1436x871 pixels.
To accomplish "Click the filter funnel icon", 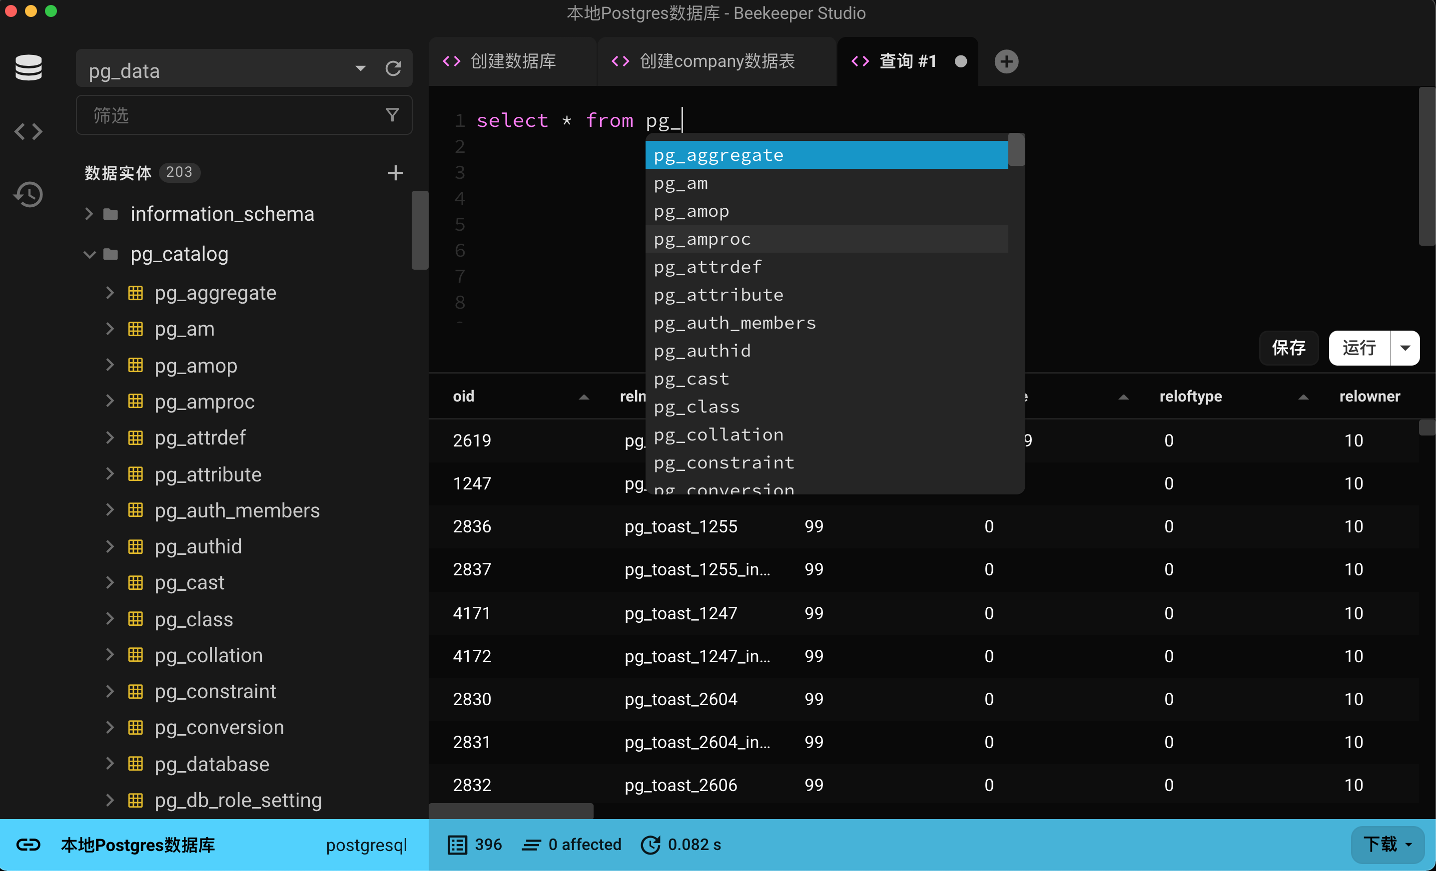I will pos(392,115).
